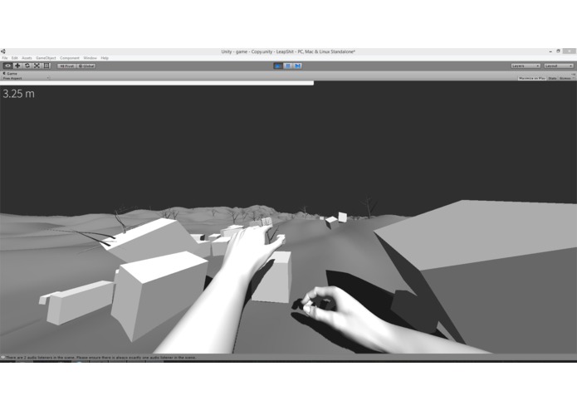577x410 pixels.
Task: Pause the running game
Action: click(x=288, y=66)
